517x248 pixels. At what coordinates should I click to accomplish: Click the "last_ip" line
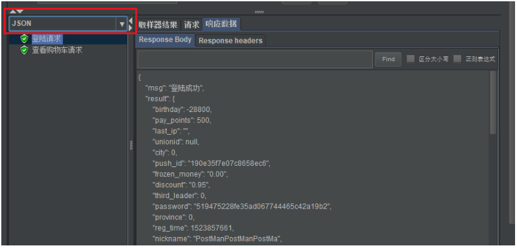tap(171, 131)
